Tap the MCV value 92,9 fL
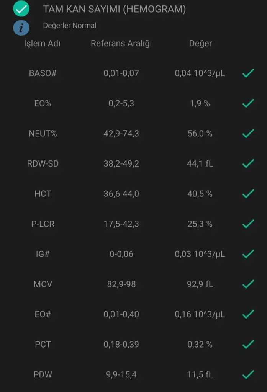 [x=200, y=284]
